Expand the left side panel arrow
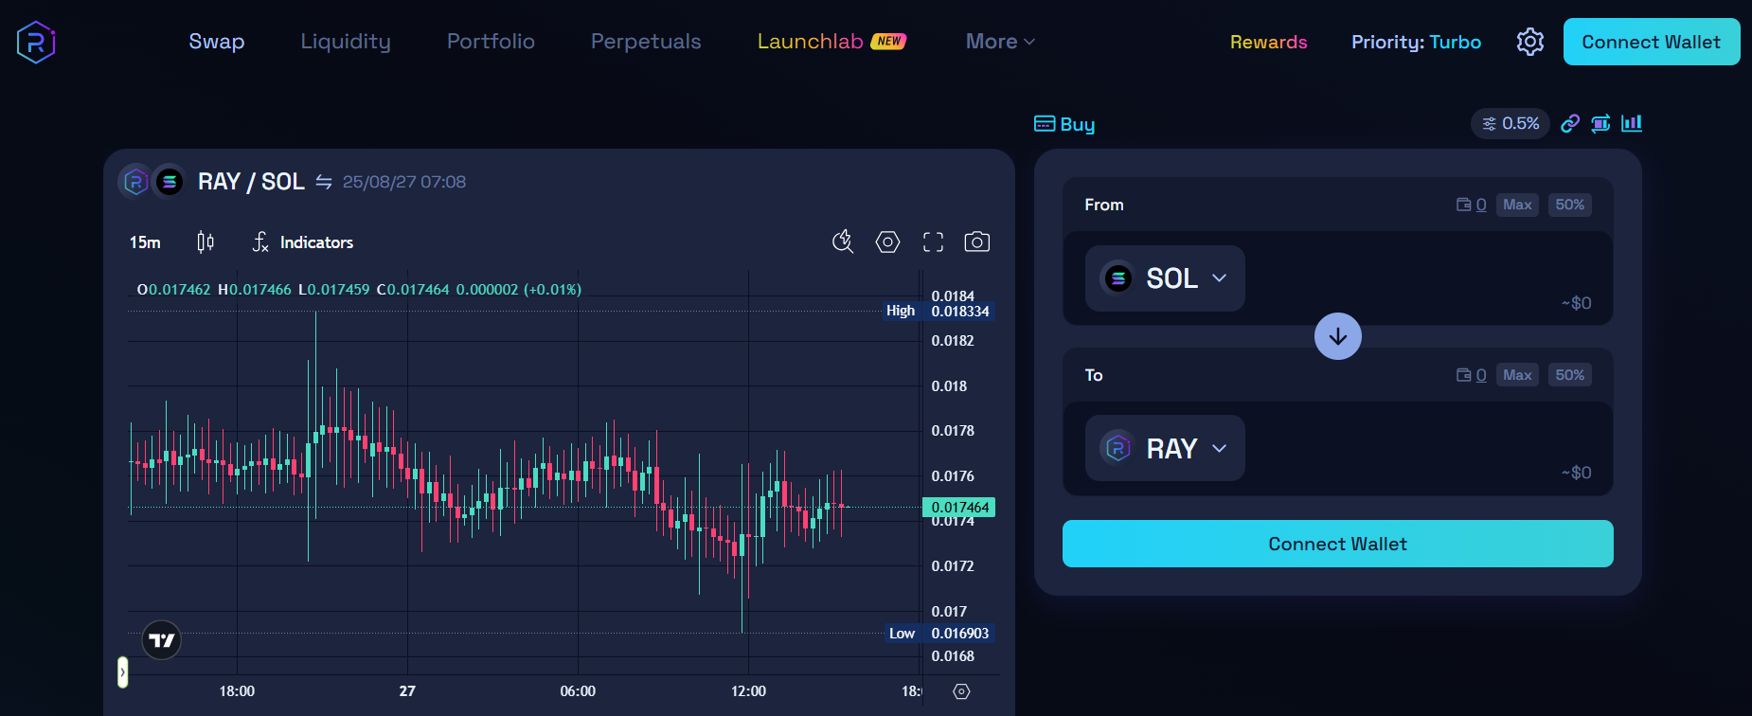The width and height of the screenshot is (1752, 716). 122,672
